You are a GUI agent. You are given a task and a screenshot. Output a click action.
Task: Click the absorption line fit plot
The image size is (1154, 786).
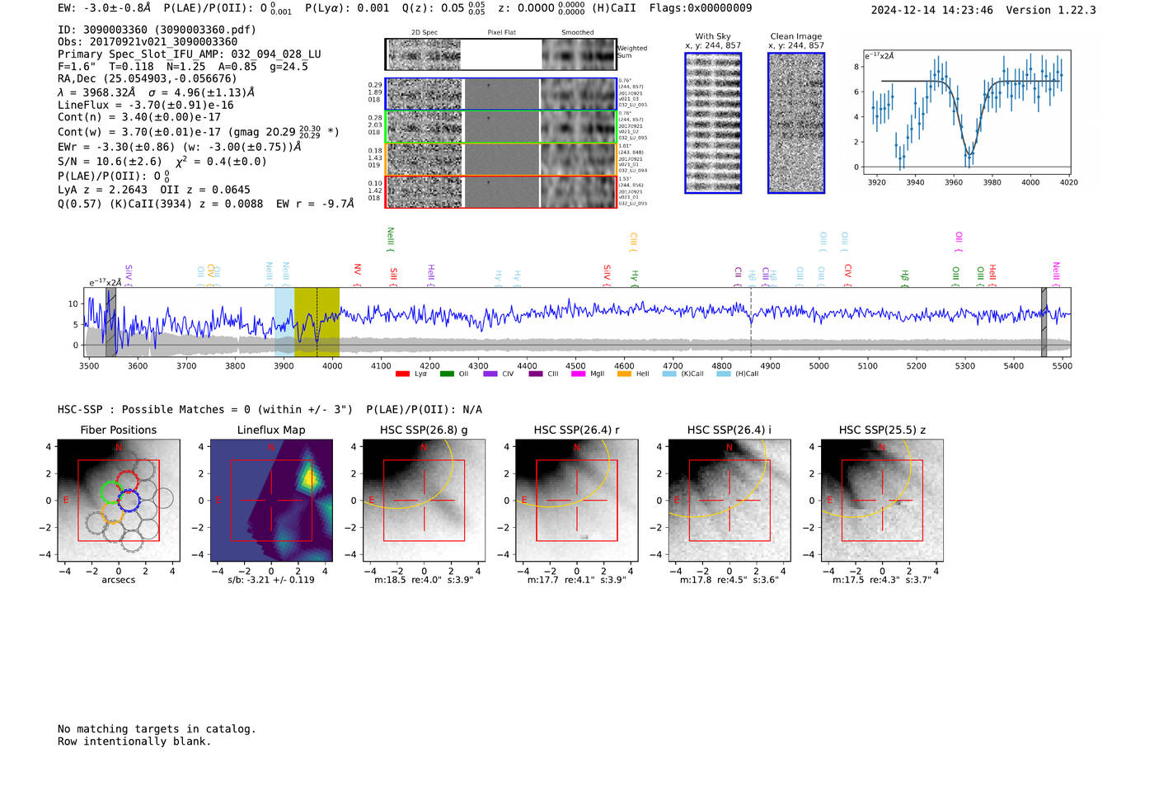966,111
